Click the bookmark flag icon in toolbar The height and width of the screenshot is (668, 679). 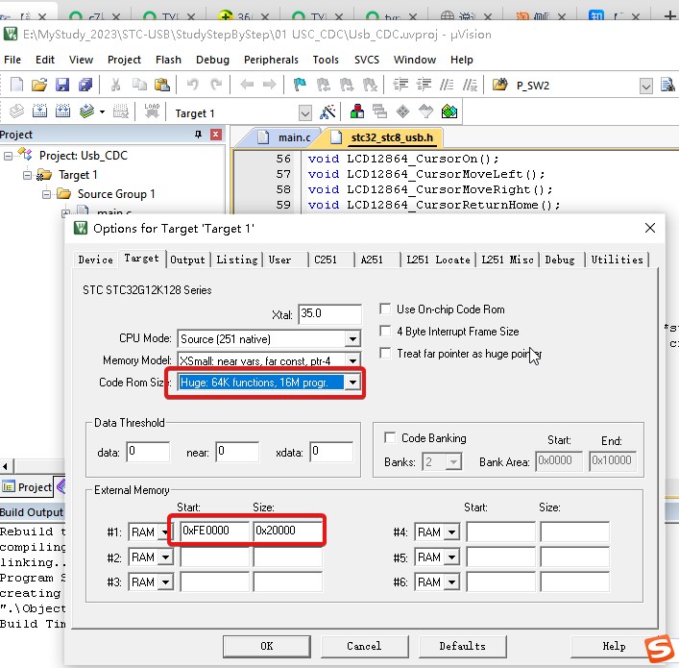[299, 85]
